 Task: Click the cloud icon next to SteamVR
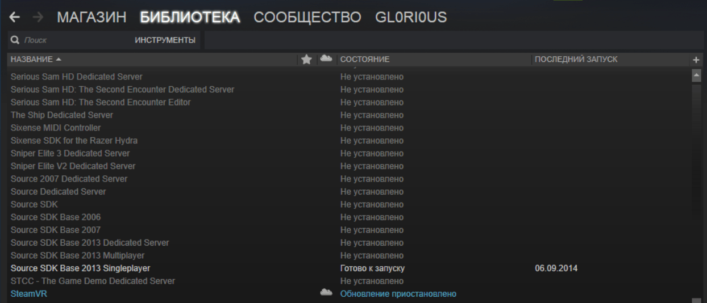[x=326, y=293]
